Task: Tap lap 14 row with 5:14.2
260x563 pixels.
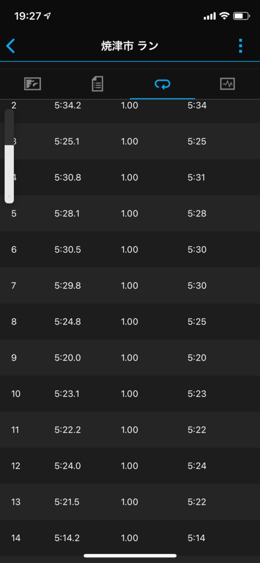Action: point(130,538)
